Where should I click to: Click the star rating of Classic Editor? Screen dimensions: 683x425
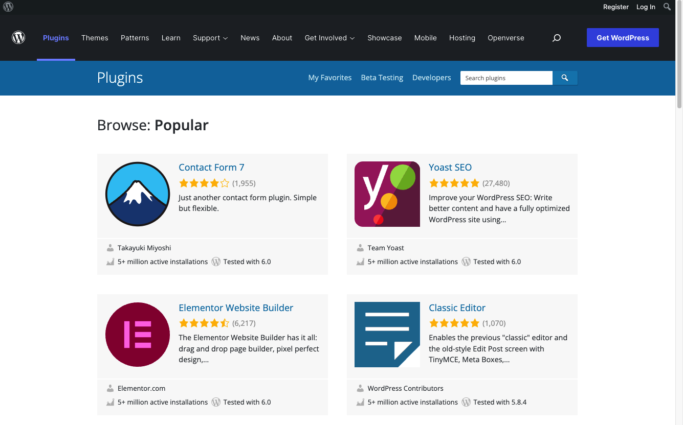coord(454,323)
